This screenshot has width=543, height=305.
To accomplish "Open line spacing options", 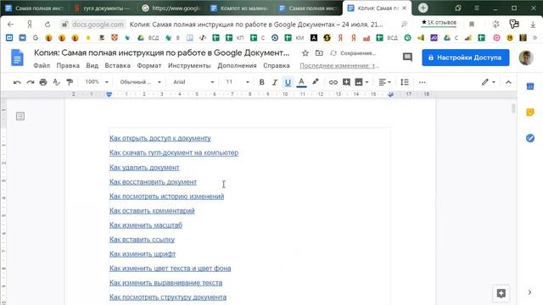I will pos(405,82).
